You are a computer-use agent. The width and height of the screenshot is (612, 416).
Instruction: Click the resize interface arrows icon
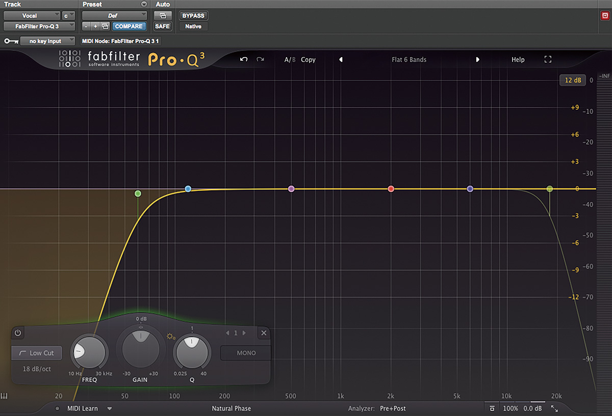point(554,408)
